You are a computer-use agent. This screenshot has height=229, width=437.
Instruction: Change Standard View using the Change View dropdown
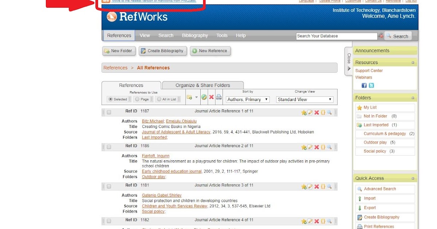tap(304, 99)
